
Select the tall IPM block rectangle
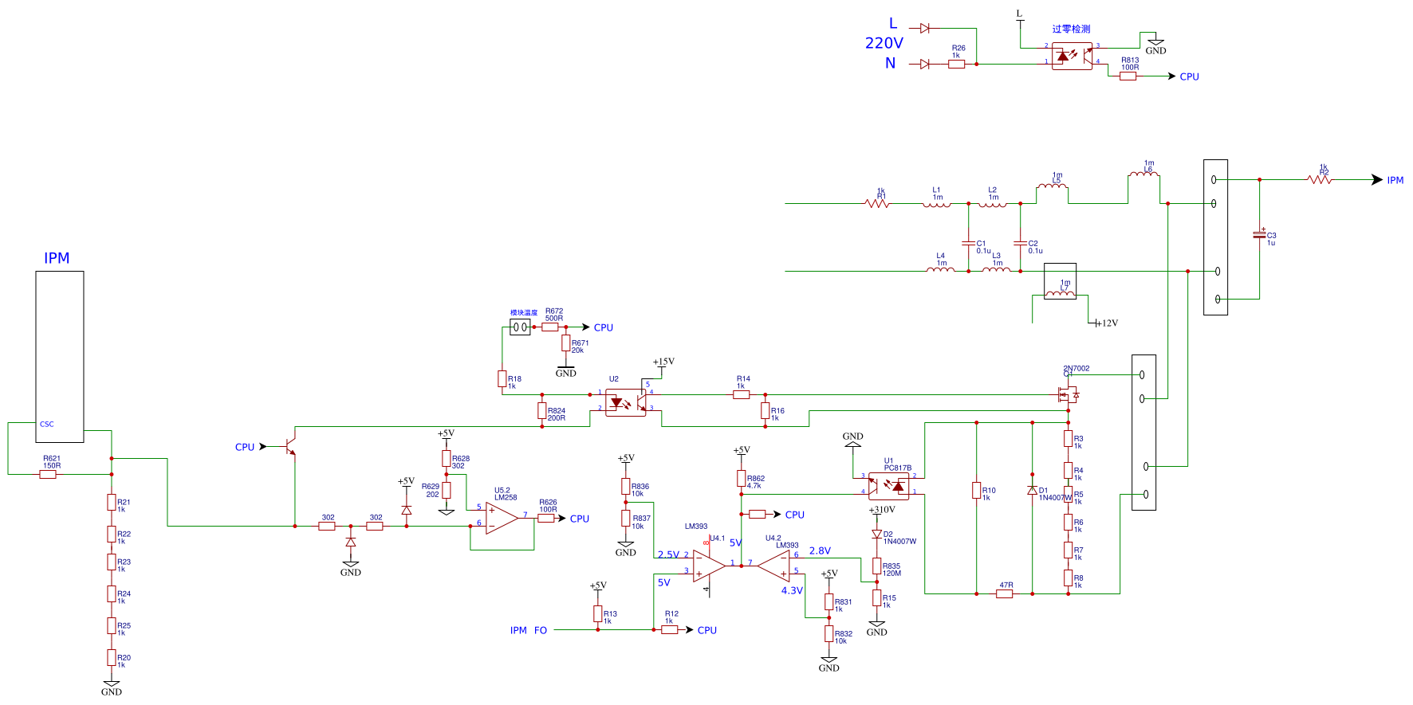pyautogui.click(x=60, y=357)
